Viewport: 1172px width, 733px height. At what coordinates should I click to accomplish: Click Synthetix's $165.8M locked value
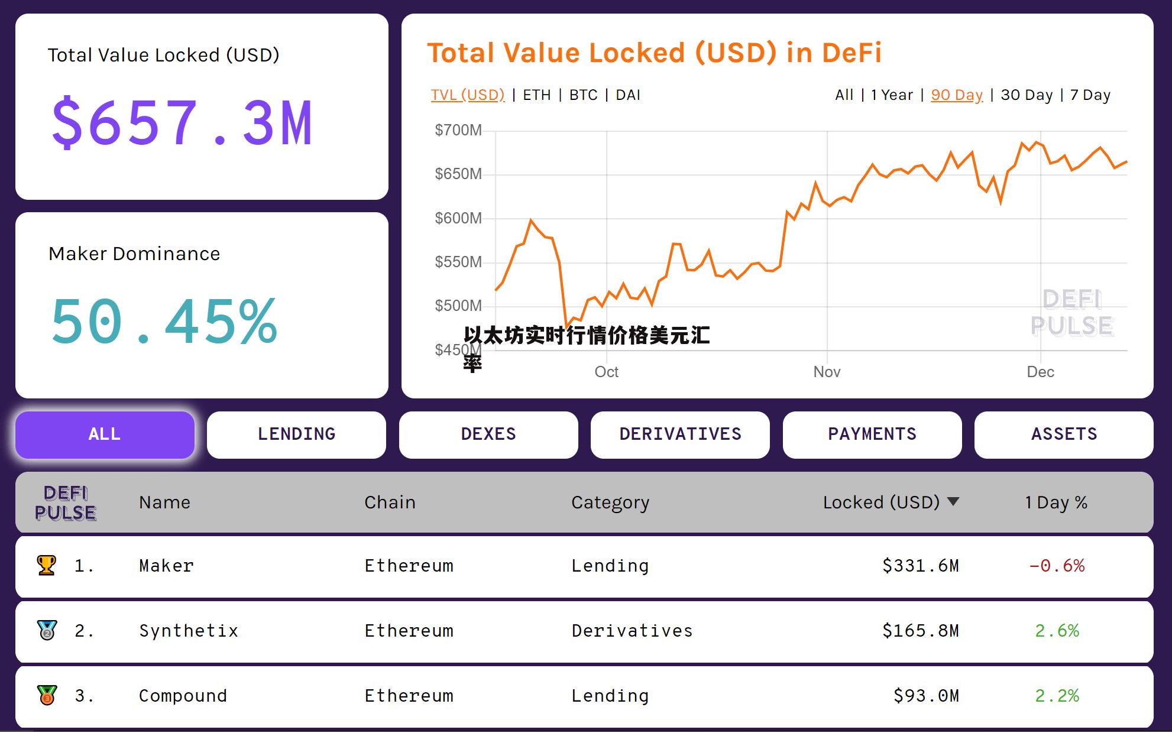(x=921, y=631)
